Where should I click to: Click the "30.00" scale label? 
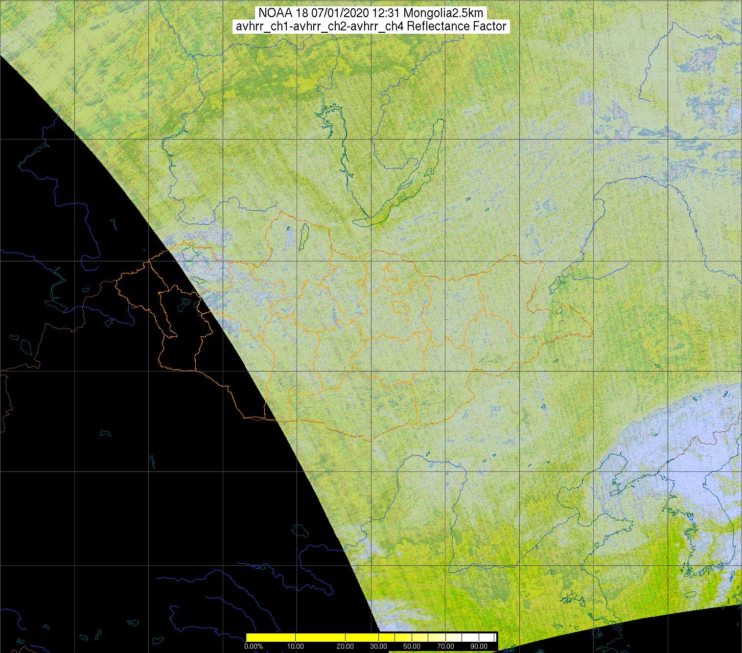[378, 646]
